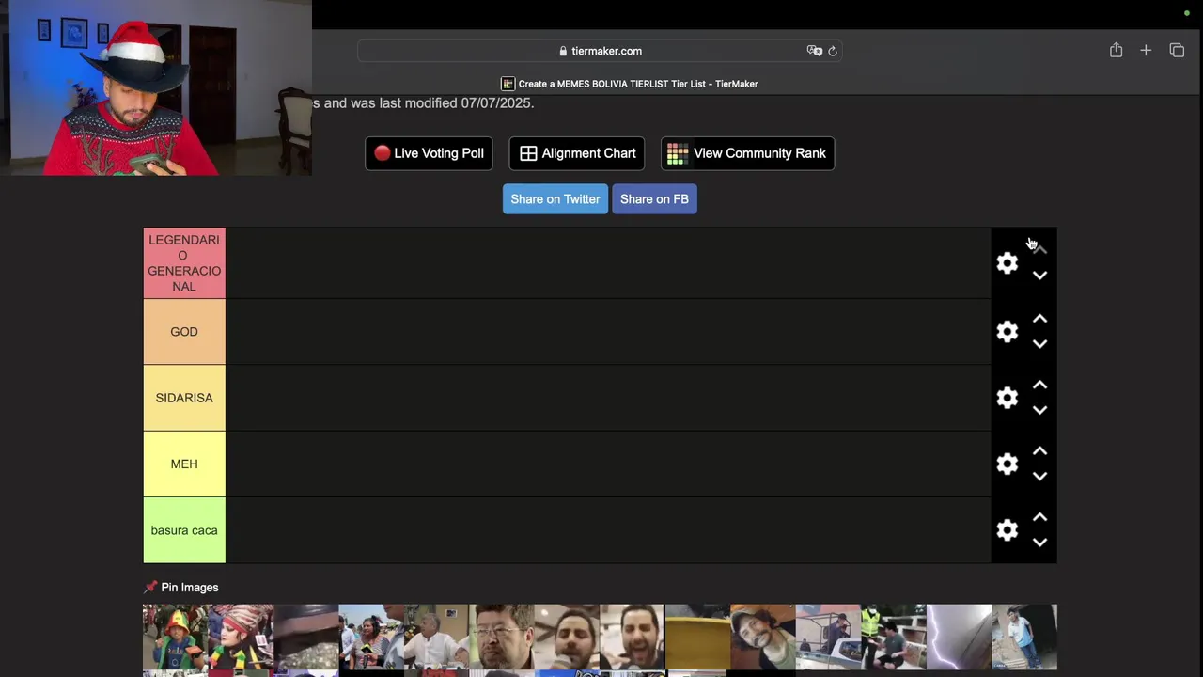Image resolution: width=1203 pixels, height=677 pixels.
Task: Select thumbnail of woman holding microphone outdoors
Action: (371, 637)
